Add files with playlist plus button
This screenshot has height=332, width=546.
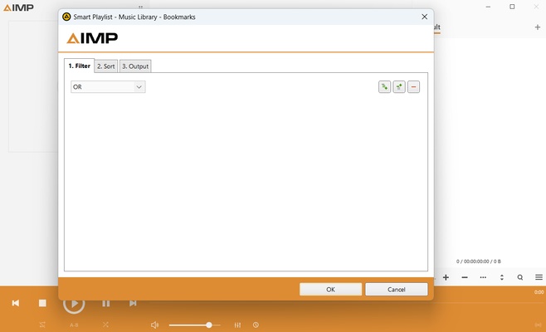click(446, 277)
